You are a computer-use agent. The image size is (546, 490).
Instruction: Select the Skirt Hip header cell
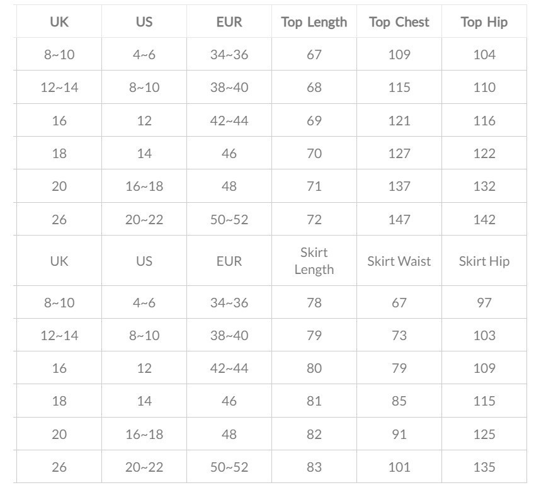484,261
